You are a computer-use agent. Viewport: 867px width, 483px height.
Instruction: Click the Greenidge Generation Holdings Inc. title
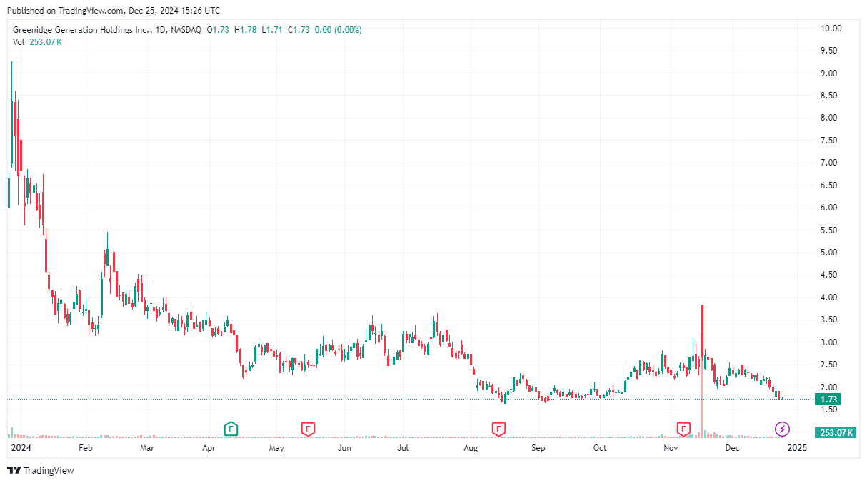click(x=82, y=30)
